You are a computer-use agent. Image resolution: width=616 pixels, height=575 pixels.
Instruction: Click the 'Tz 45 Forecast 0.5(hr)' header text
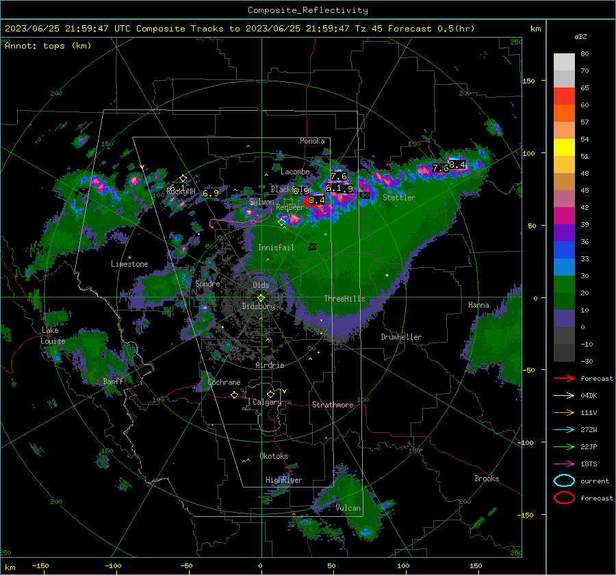pyautogui.click(x=415, y=29)
